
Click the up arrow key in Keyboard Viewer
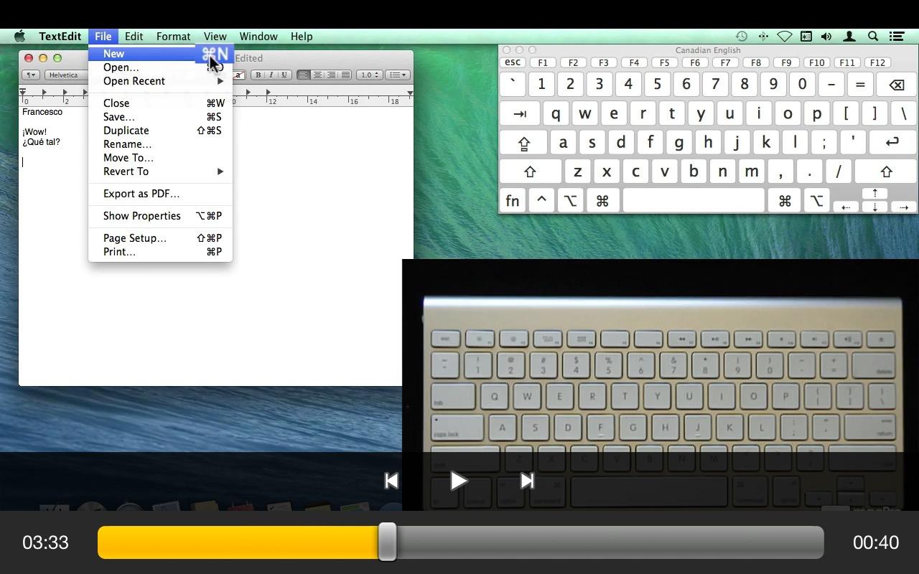874,194
